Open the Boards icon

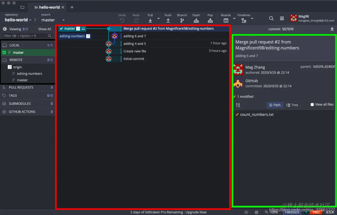pyautogui.click(x=226, y=21)
